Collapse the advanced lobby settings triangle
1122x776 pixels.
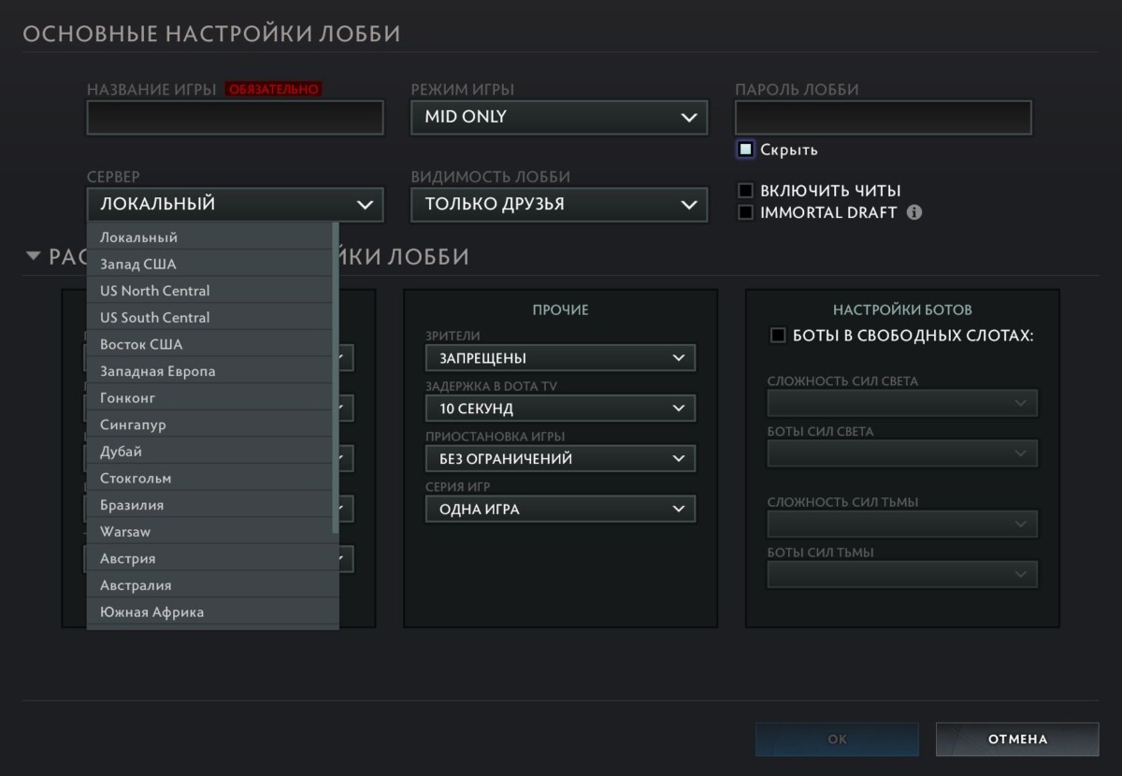click(x=34, y=256)
